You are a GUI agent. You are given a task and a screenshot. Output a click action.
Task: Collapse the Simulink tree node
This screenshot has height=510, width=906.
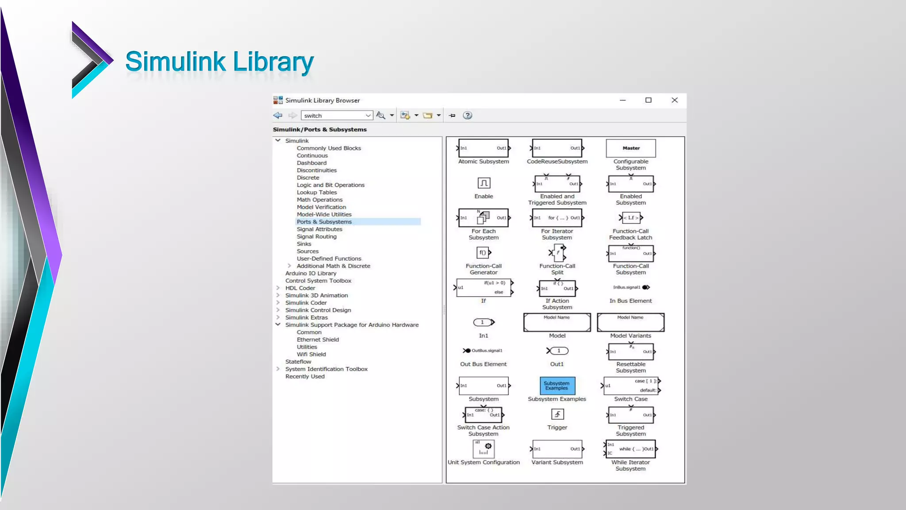coord(278,140)
